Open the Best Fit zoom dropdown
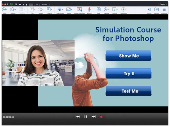Image resolution: width=170 pixels, height=127 pixels. click(46, 5)
